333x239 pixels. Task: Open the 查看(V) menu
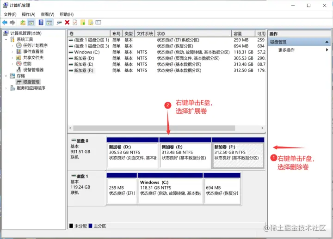(x=47, y=14)
